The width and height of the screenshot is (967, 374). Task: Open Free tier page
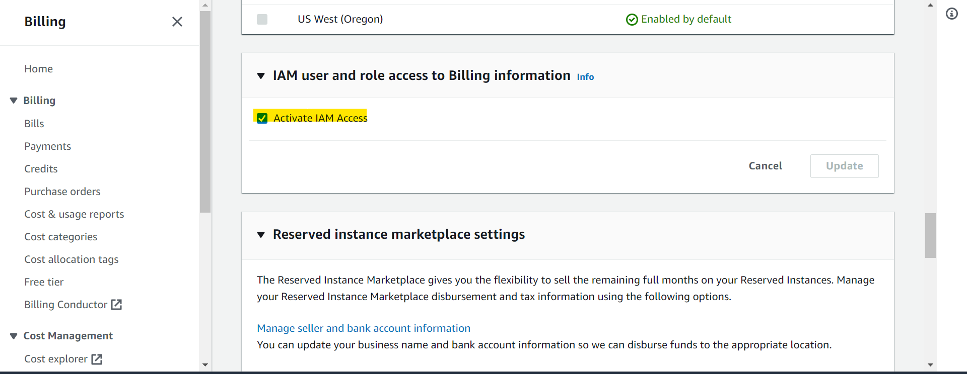[x=44, y=282]
